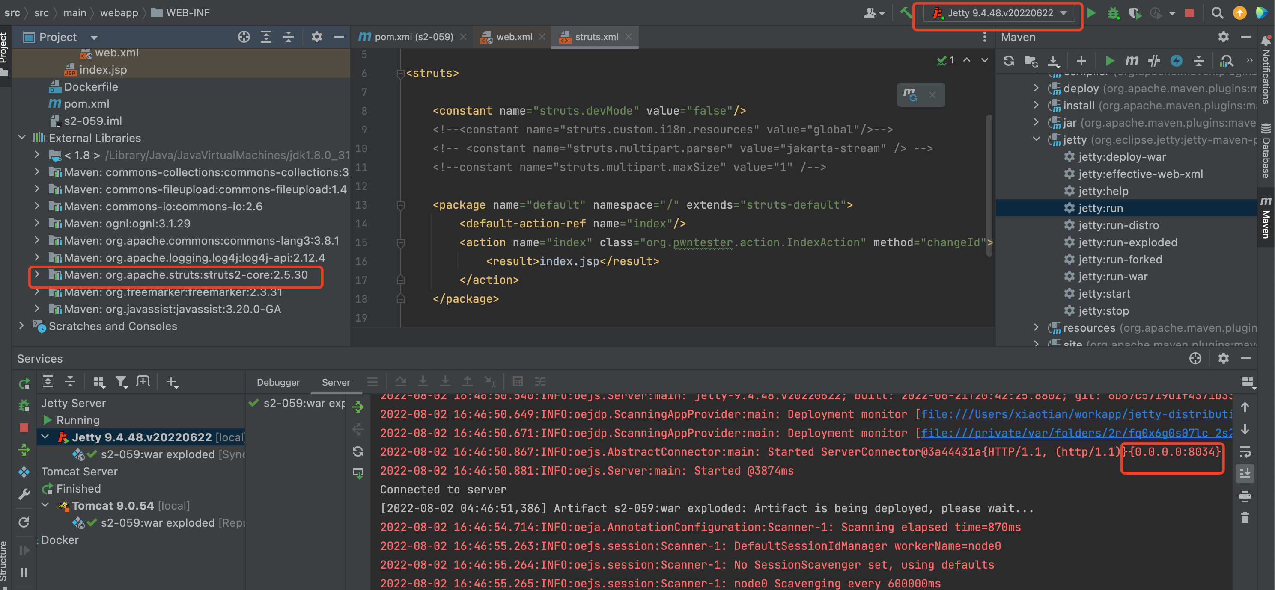This screenshot has width=1275, height=590.
Task: Select the jetty:run-war Maven goal
Action: pos(1112,277)
